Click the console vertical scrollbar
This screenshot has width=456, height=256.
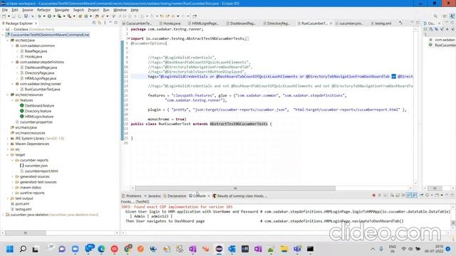pos(453,223)
